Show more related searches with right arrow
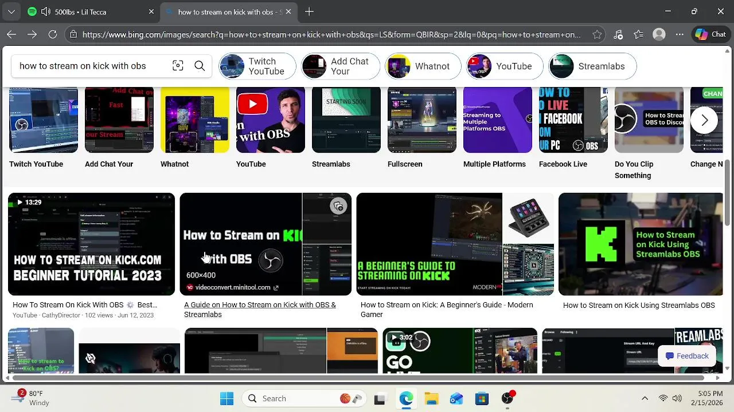This screenshot has height=412, width=734. click(x=704, y=120)
